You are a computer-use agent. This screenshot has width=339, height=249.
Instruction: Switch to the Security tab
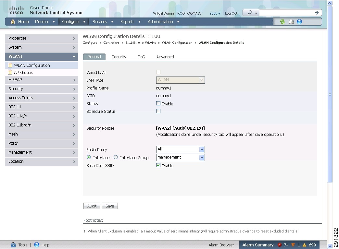coord(119,57)
